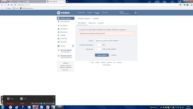
Task: Pause recording with the Пауза button
Action: coord(11,99)
